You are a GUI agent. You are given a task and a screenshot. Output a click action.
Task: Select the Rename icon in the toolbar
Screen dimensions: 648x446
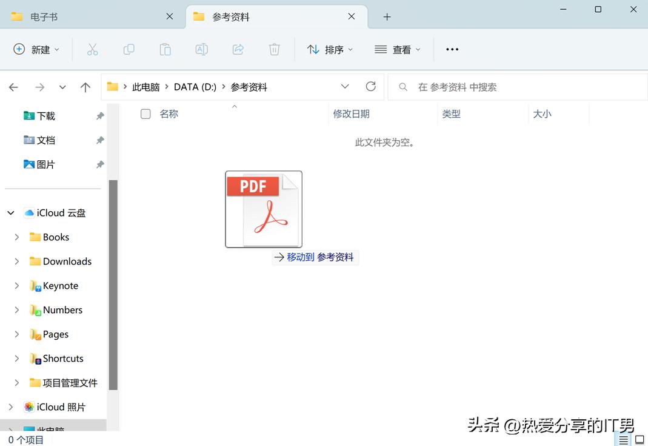[x=201, y=49]
